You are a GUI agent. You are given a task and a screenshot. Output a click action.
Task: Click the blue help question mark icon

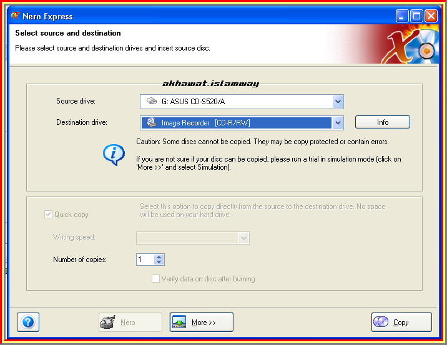pyautogui.click(x=28, y=322)
